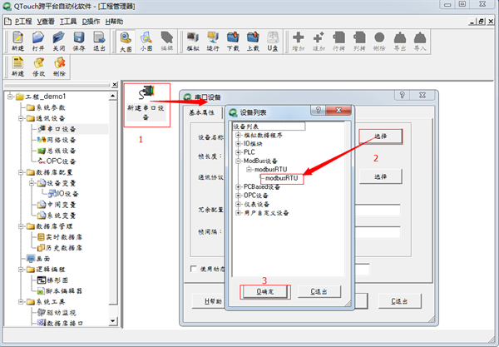Select the modbusRTU leaf item in device list
Image resolution: width=499 pixels, height=347 pixels.
(281, 178)
